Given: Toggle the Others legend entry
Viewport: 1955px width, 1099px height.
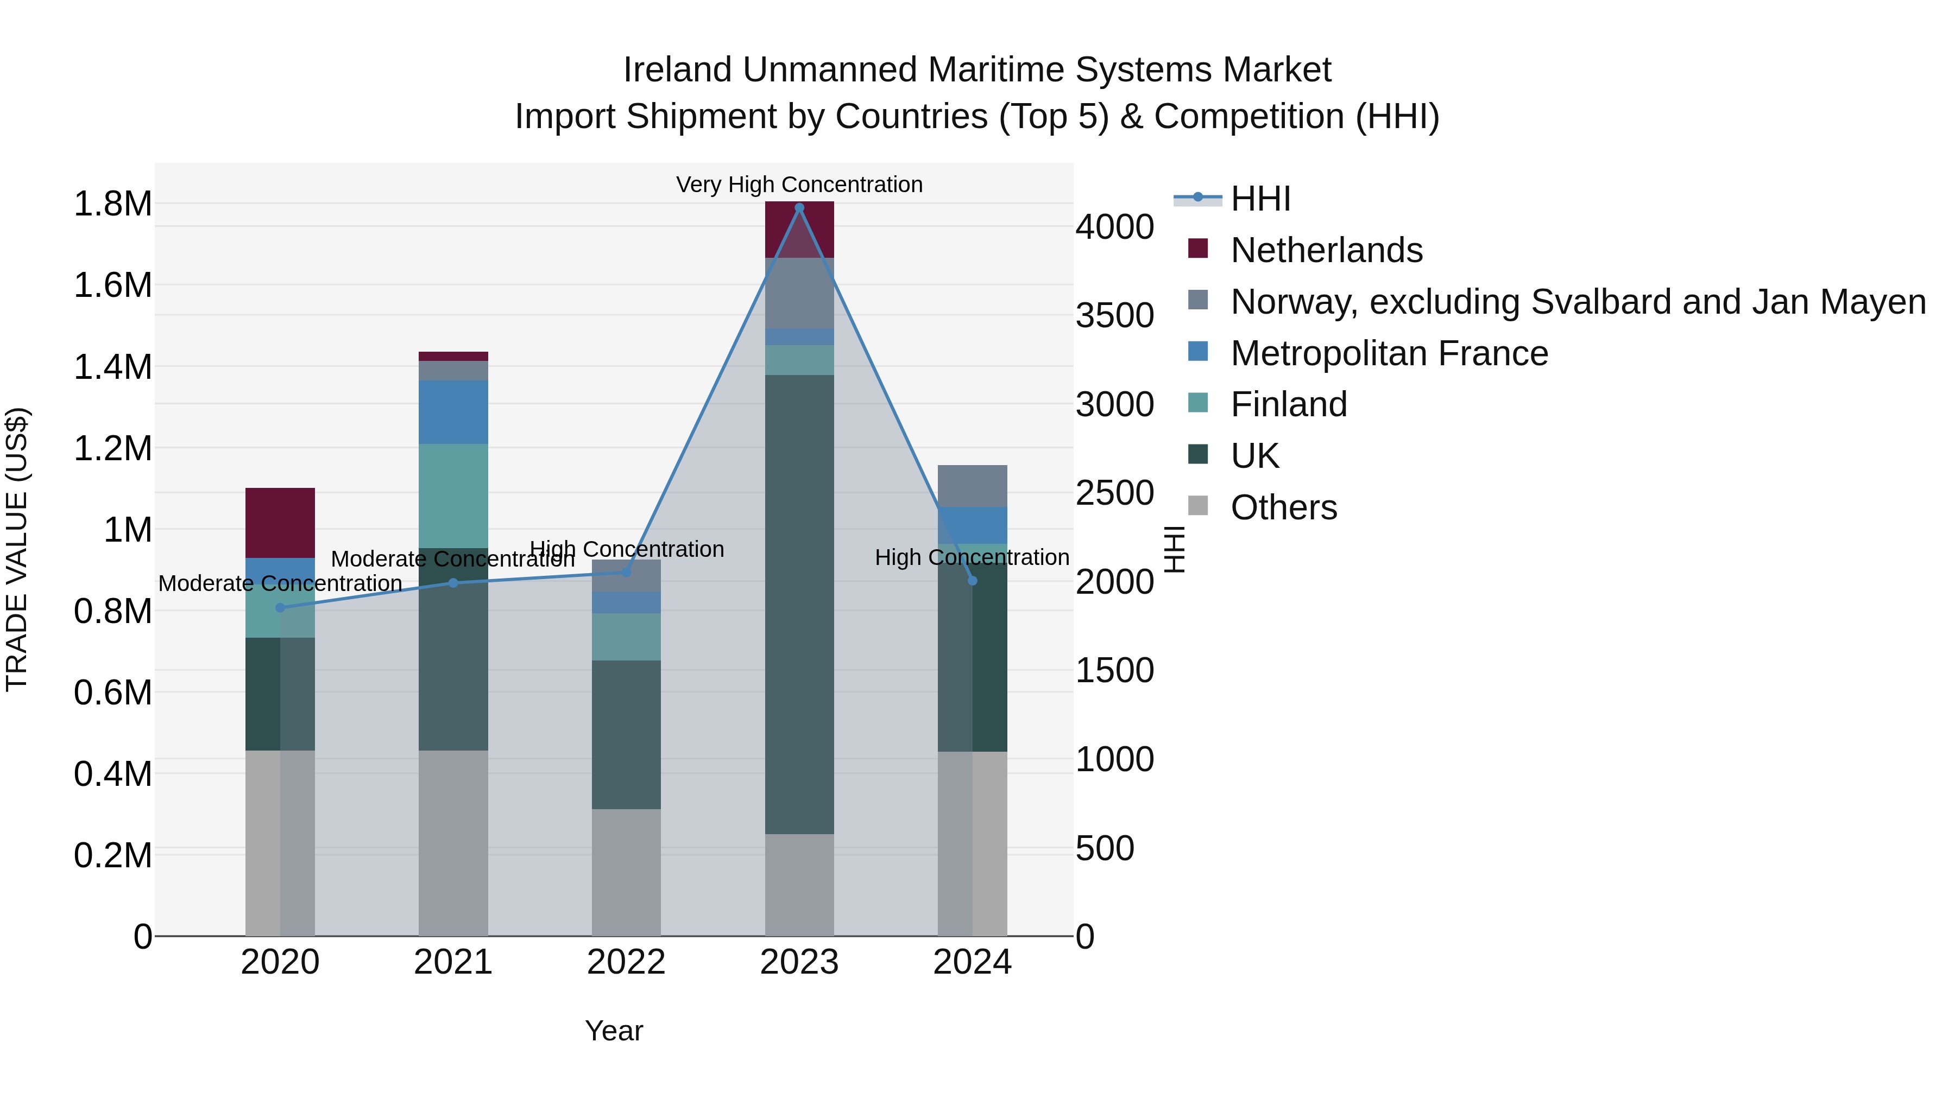Looking at the screenshot, I should click(1262, 507).
